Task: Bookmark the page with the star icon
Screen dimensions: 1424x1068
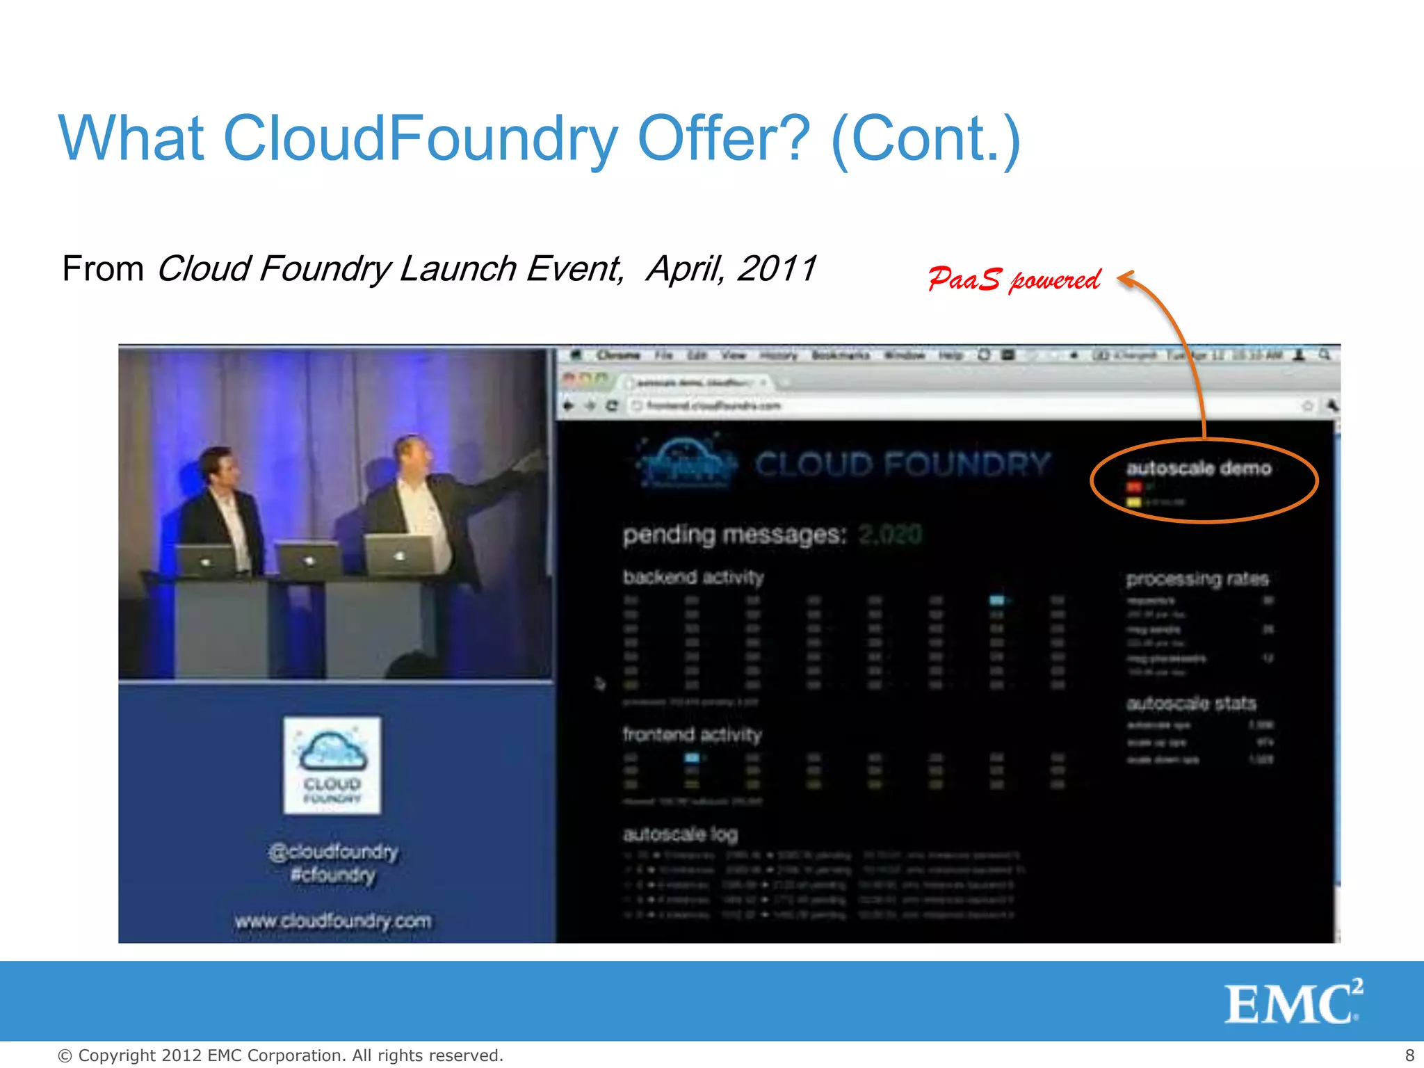Action: pos(1307,405)
